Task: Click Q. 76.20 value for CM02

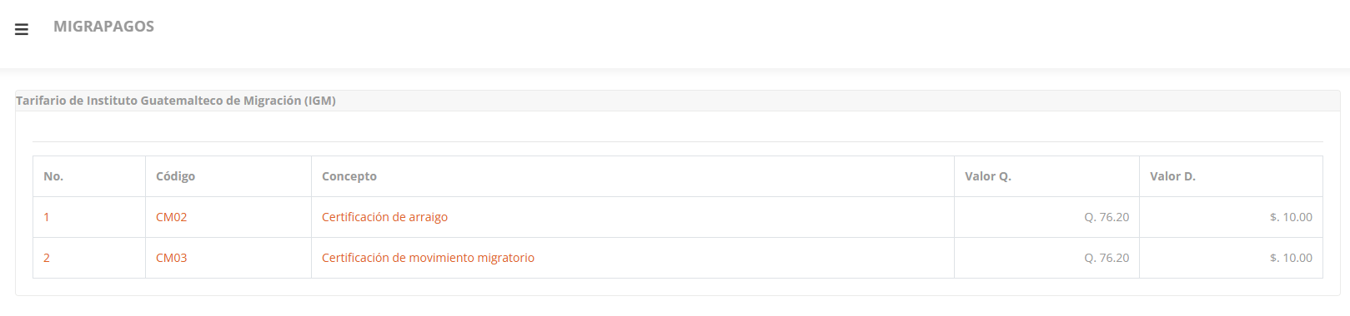Action: pos(1107,217)
